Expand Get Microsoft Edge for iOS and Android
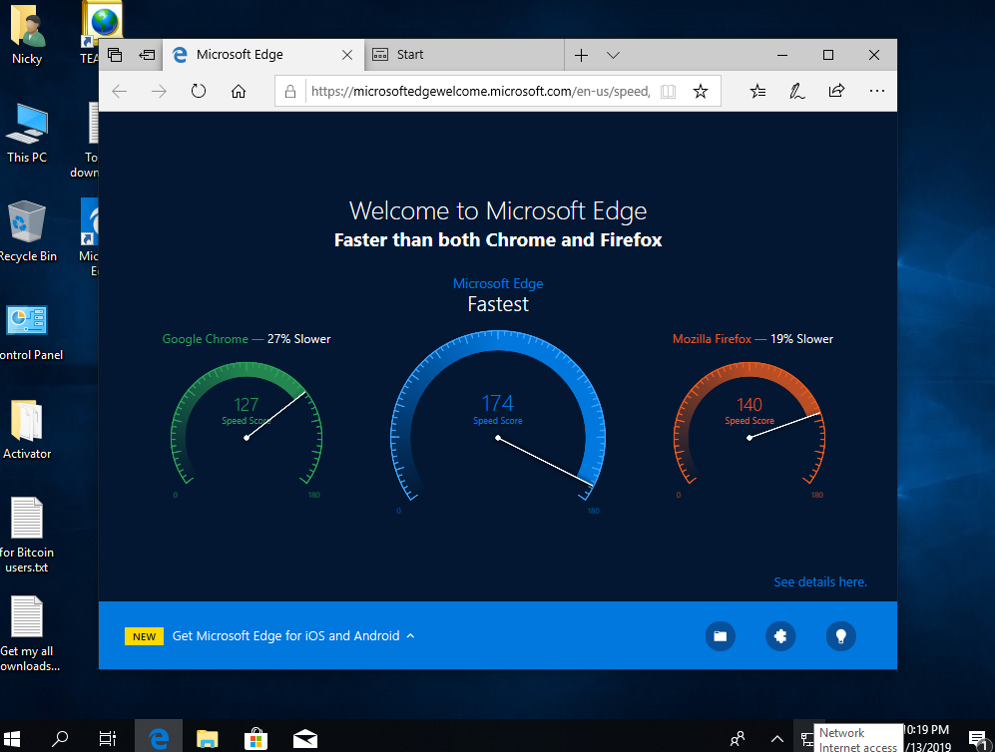 tap(293, 636)
